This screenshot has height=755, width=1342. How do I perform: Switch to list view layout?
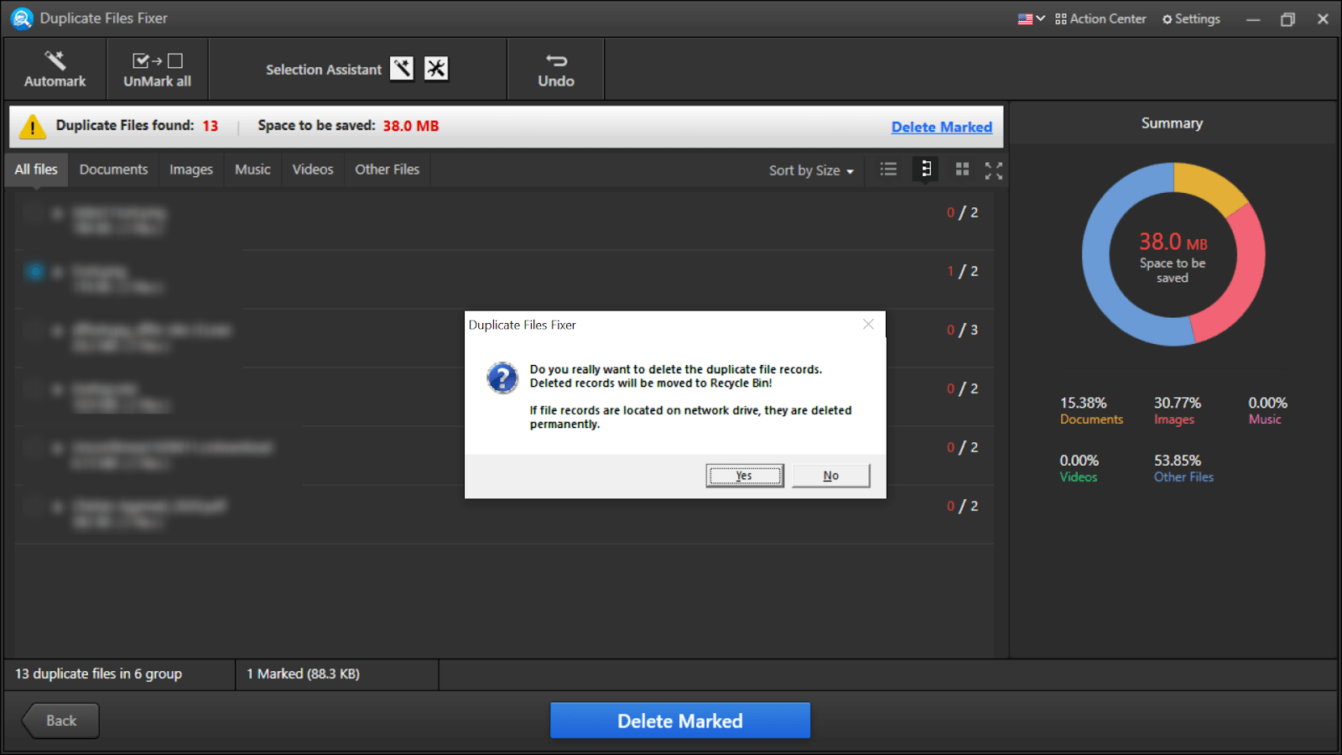click(888, 169)
